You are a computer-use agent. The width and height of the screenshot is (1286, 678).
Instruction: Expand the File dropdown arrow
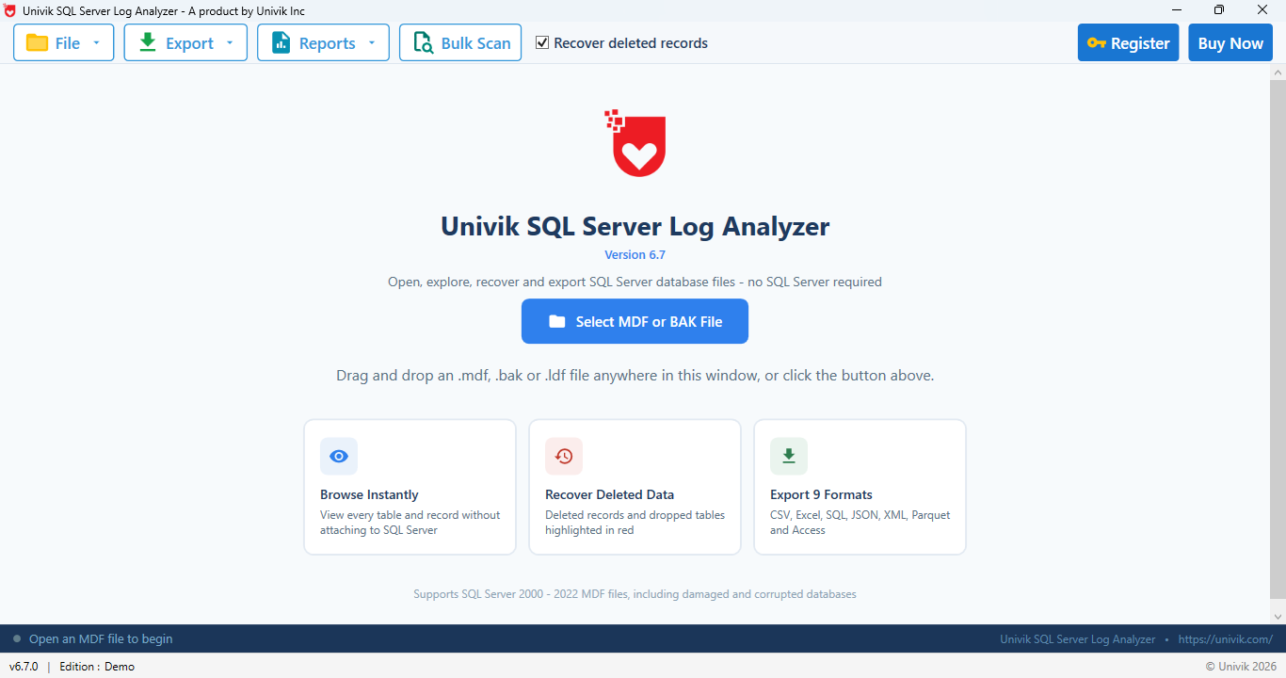[x=96, y=42]
